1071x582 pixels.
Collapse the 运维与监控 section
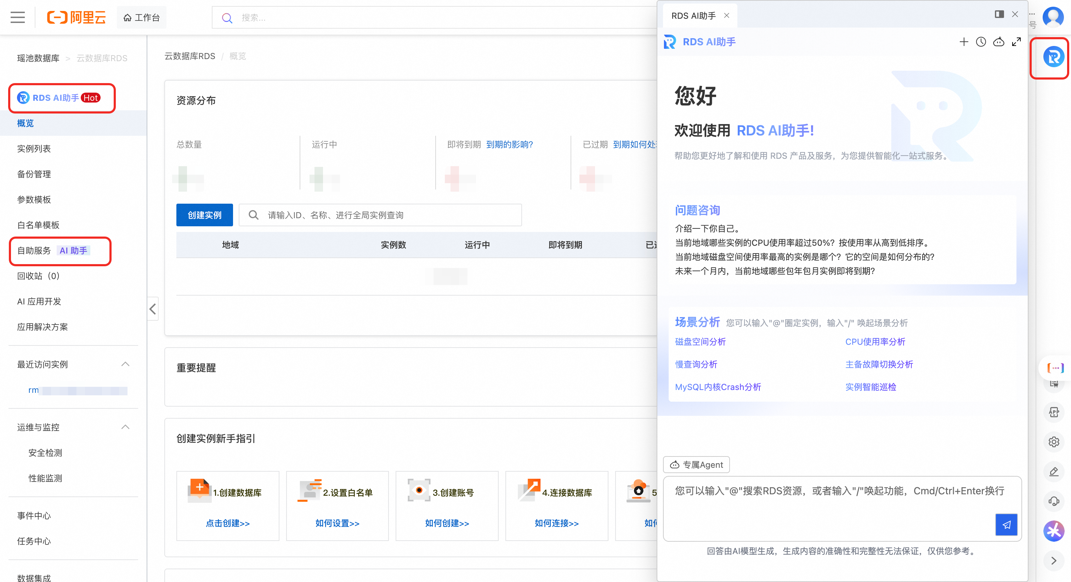click(x=126, y=427)
